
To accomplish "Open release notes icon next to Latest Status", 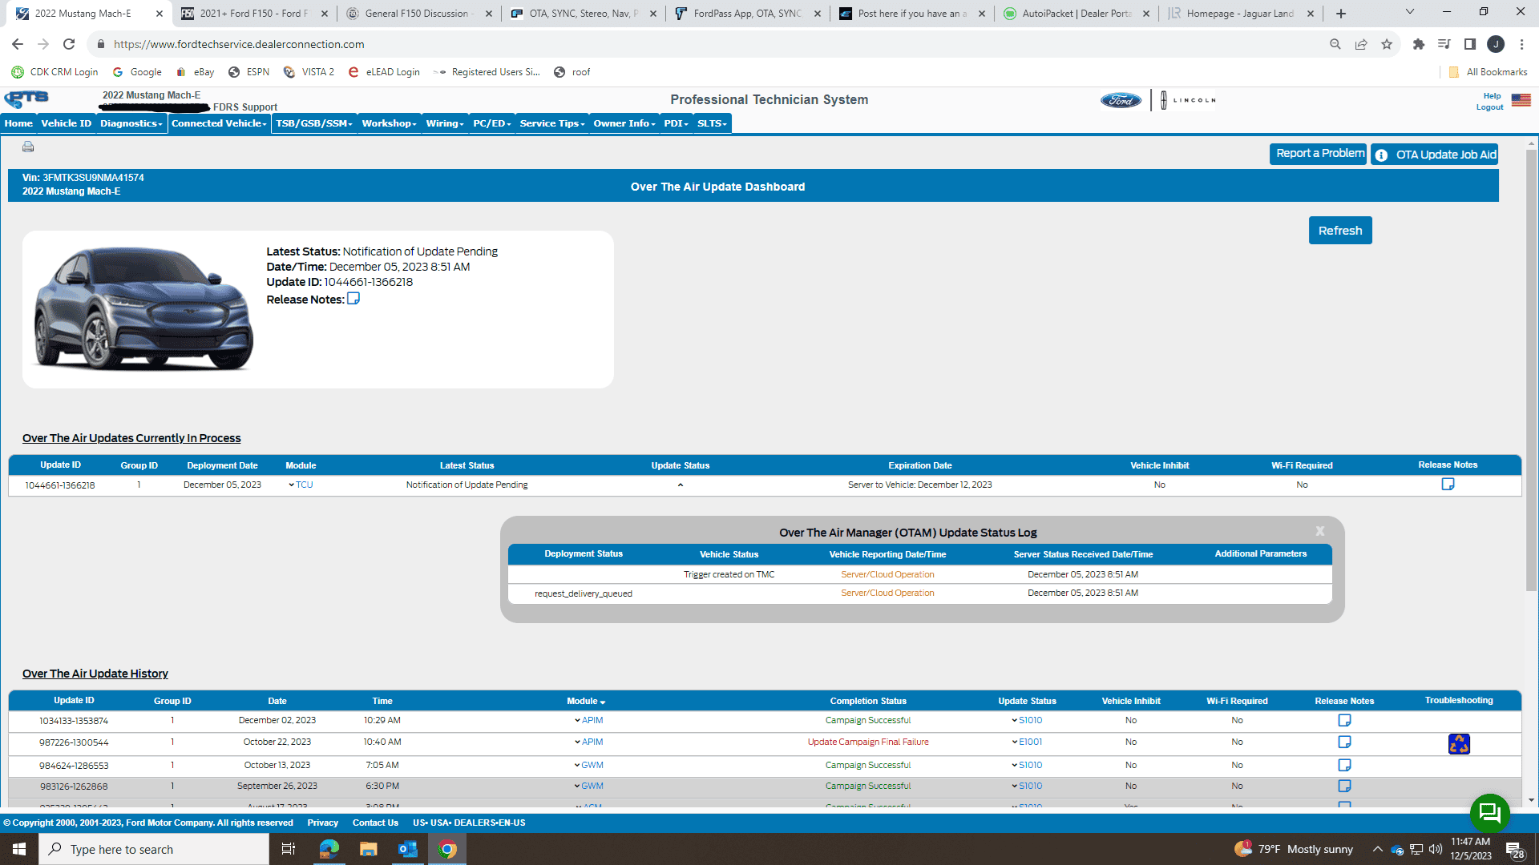I will [x=353, y=299].
